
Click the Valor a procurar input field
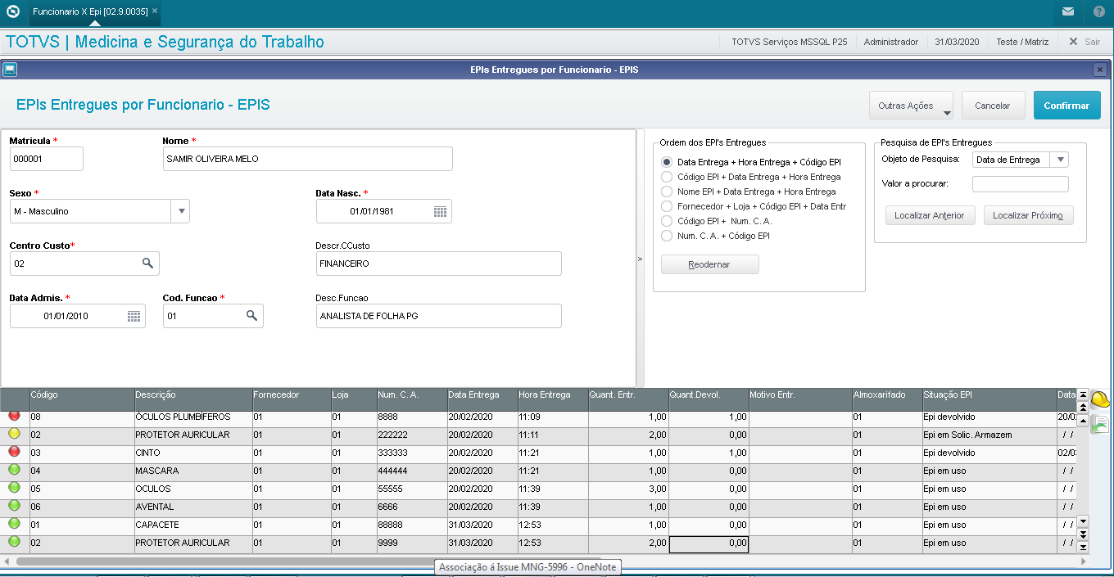(x=1020, y=183)
